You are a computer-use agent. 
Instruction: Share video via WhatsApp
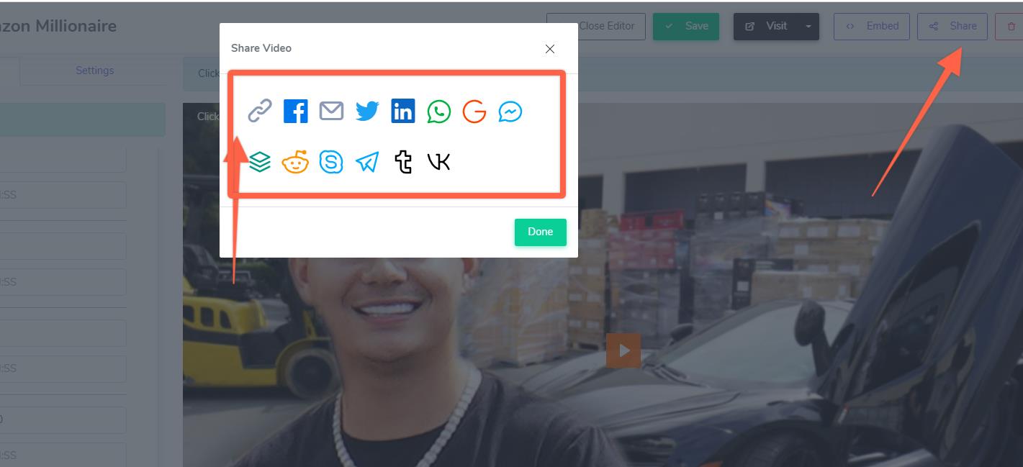click(x=439, y=112)
